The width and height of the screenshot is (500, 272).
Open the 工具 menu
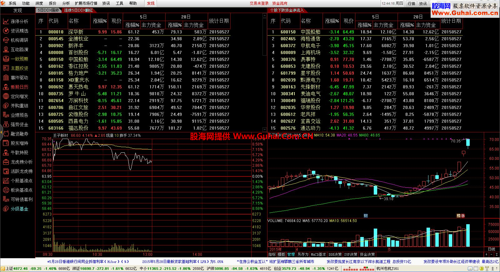[119, 3]
